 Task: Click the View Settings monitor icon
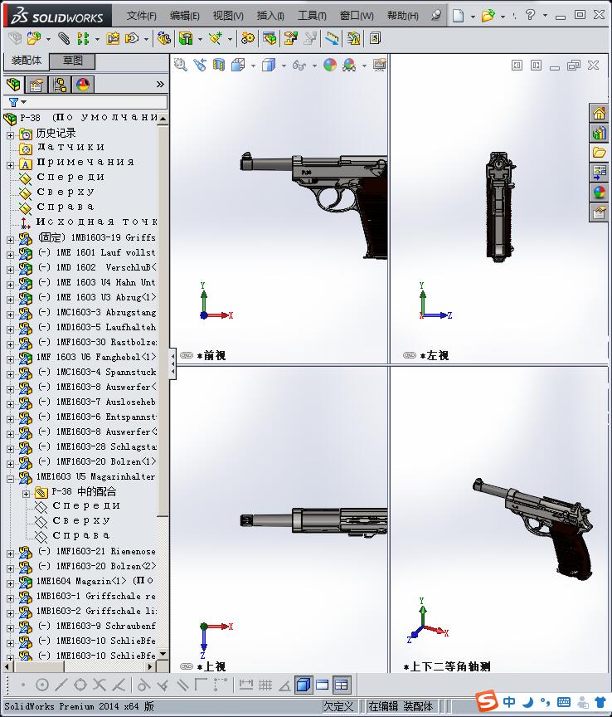click(379, 65)
